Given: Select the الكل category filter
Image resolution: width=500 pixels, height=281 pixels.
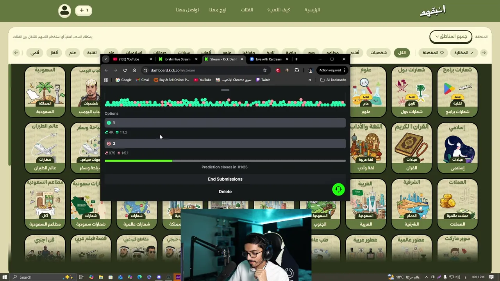Looking at the screenshot, I should pyautogui.click(x=402, y=53).
